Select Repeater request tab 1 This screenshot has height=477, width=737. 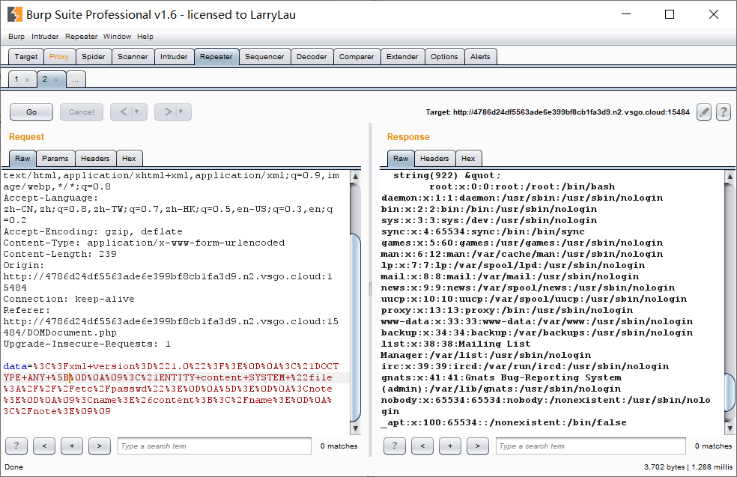pyautogui.click(x=16, y=79)
